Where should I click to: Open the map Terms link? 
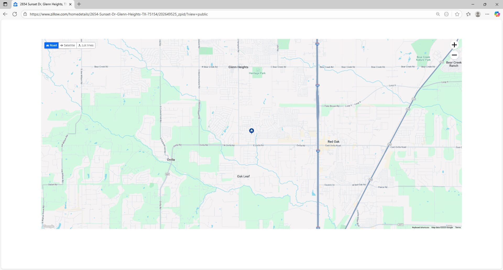click(458, 227)
